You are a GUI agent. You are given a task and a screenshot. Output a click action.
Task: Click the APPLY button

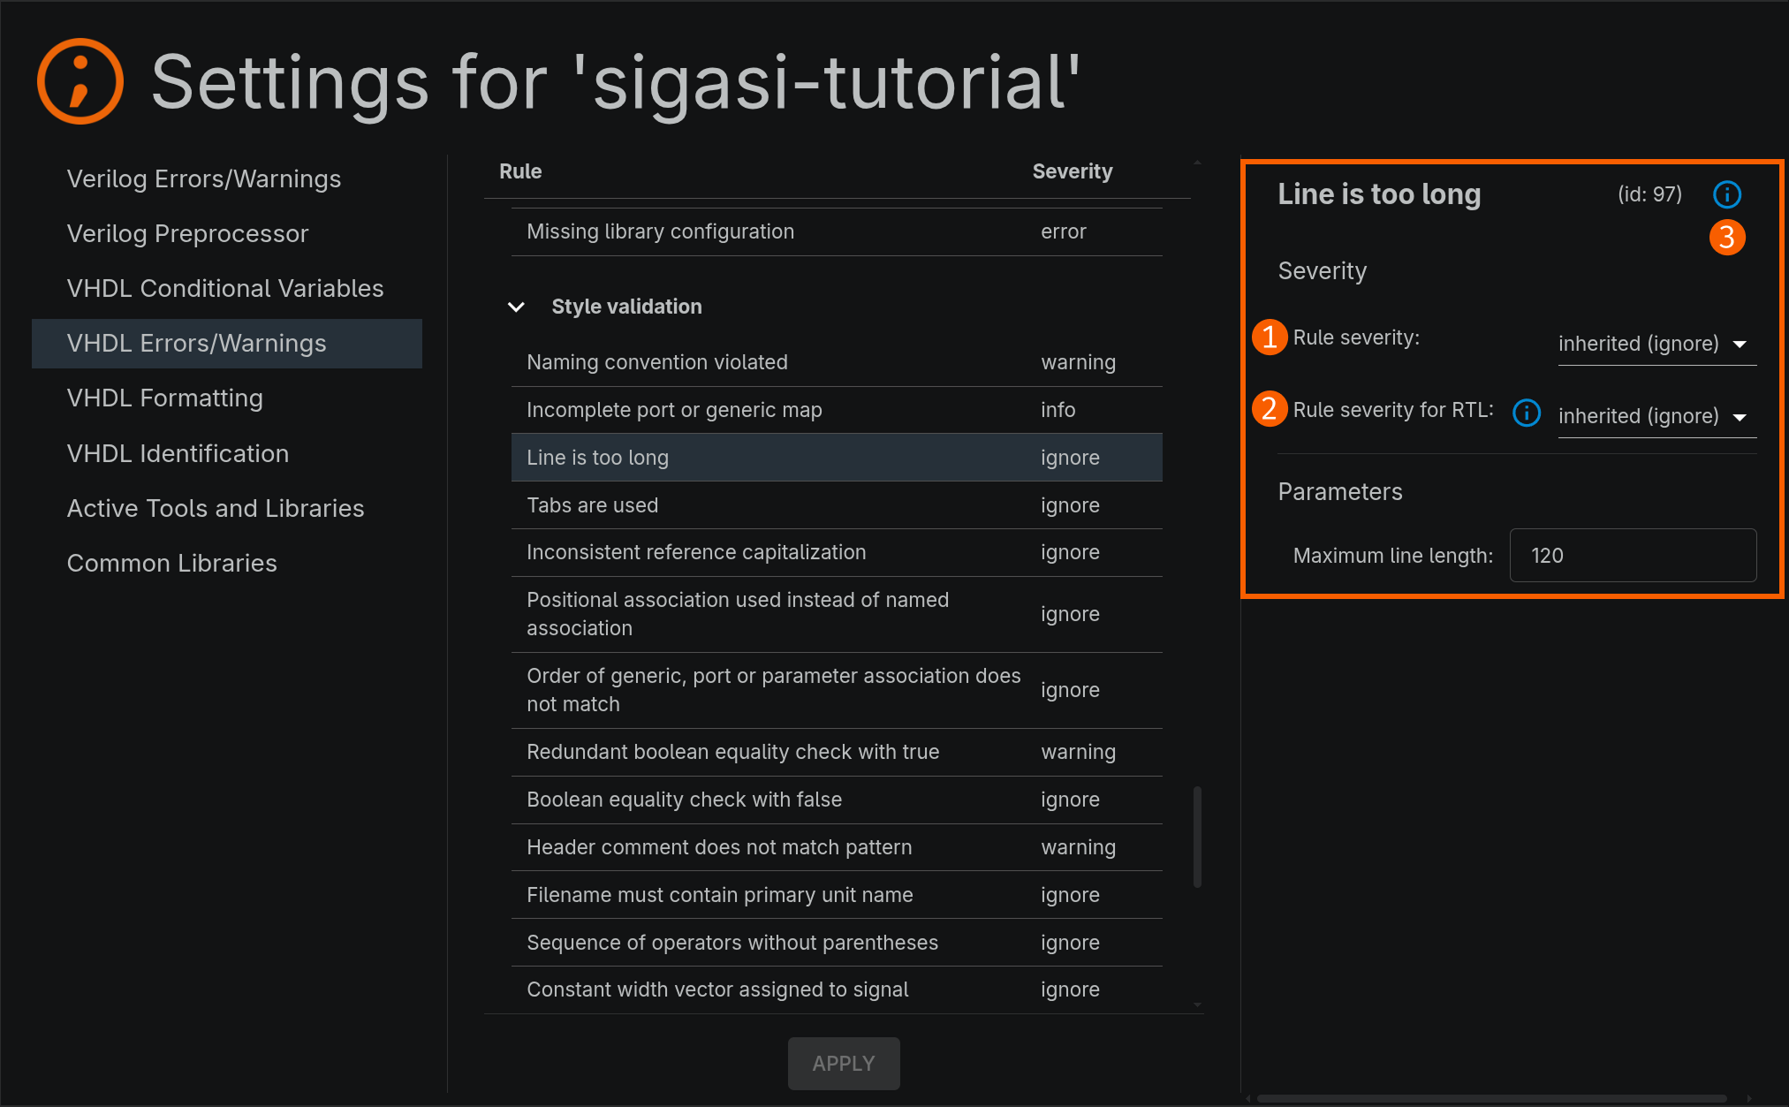(x=844, y=1064)
